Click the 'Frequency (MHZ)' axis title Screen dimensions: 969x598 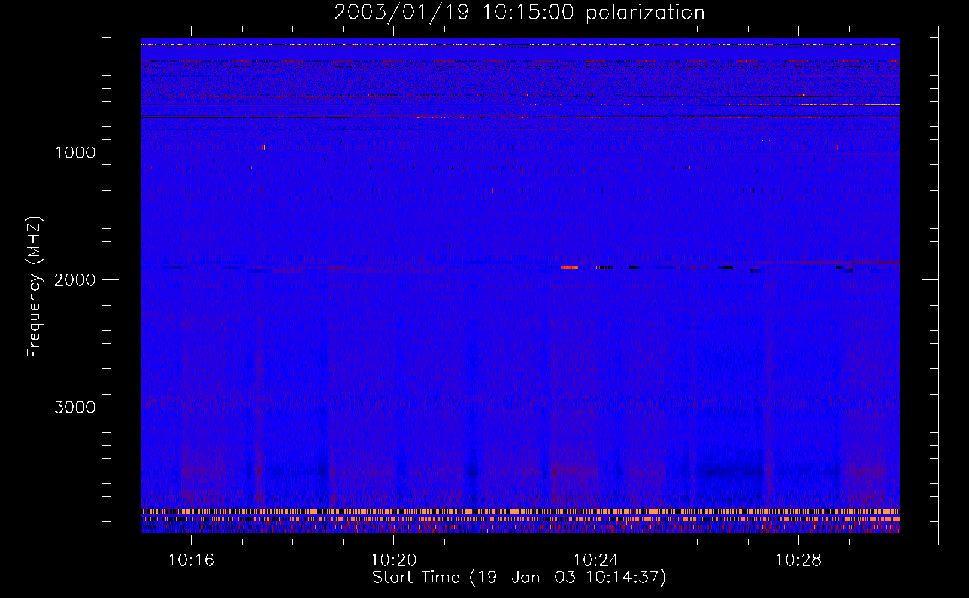pyautogui.click(x=34, y=286)
